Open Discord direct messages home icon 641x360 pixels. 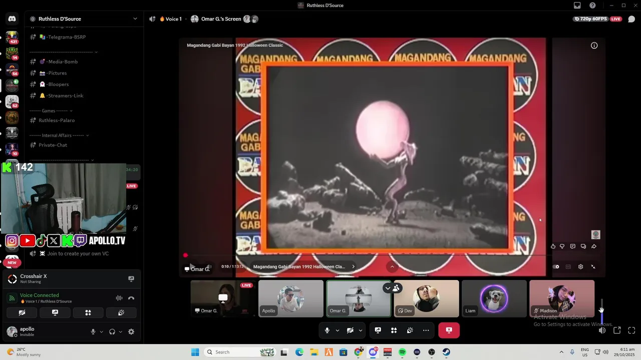(x=12, y=19)
